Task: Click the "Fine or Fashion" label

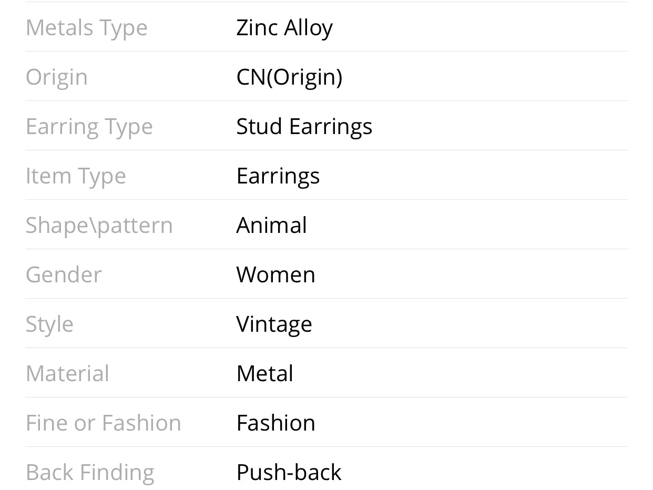Action: [x=103, y=423]
